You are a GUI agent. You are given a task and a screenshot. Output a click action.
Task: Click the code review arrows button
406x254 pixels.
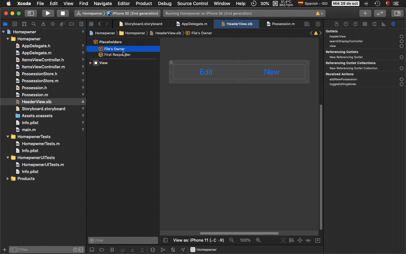[x=380, y=13]
